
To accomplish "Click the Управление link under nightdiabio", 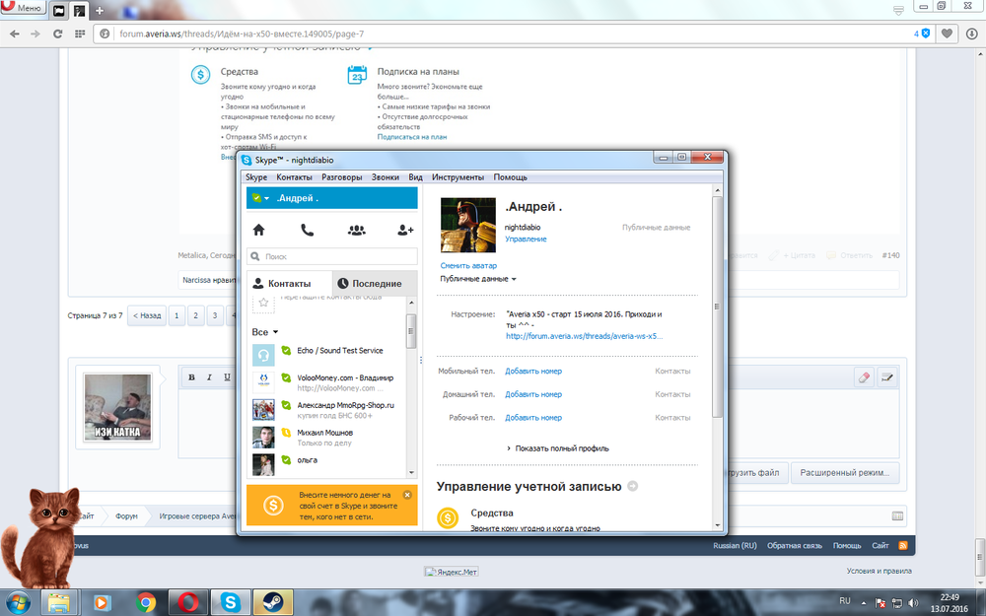I will point(526,239).
